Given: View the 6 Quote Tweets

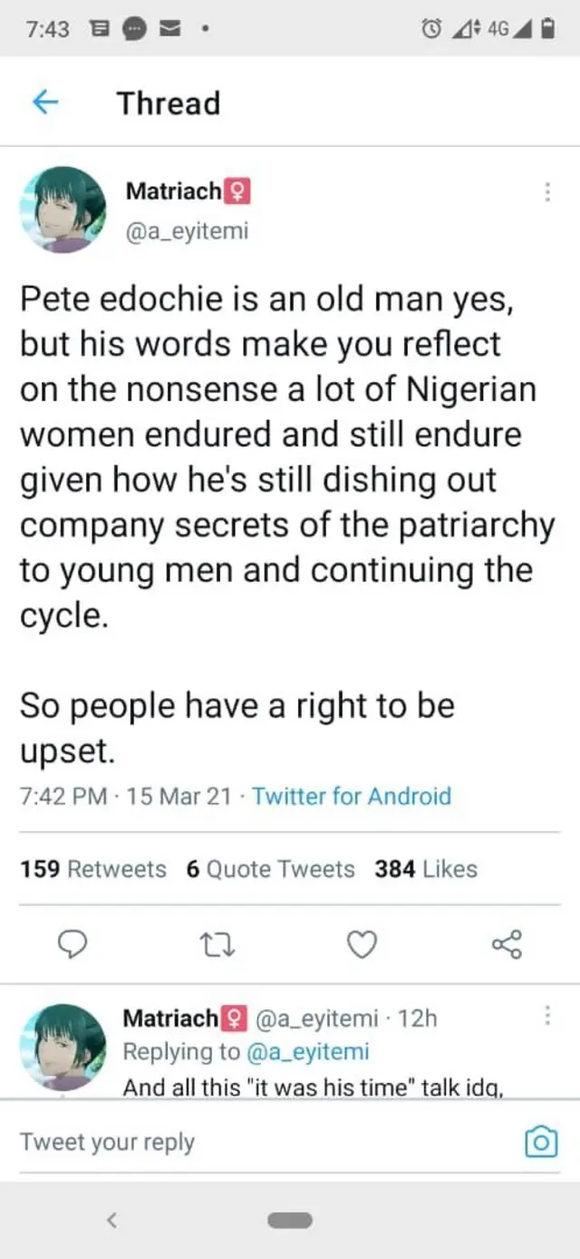Looking at the screenshot, I should [x=270, y=869].
